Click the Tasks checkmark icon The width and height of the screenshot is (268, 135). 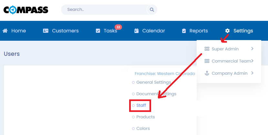98,31
